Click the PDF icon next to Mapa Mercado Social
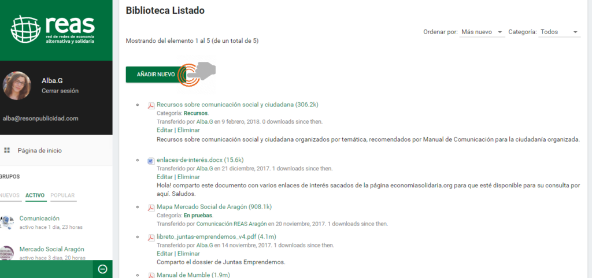This screenshot has height=278, width=592. [x=151, y=207]
